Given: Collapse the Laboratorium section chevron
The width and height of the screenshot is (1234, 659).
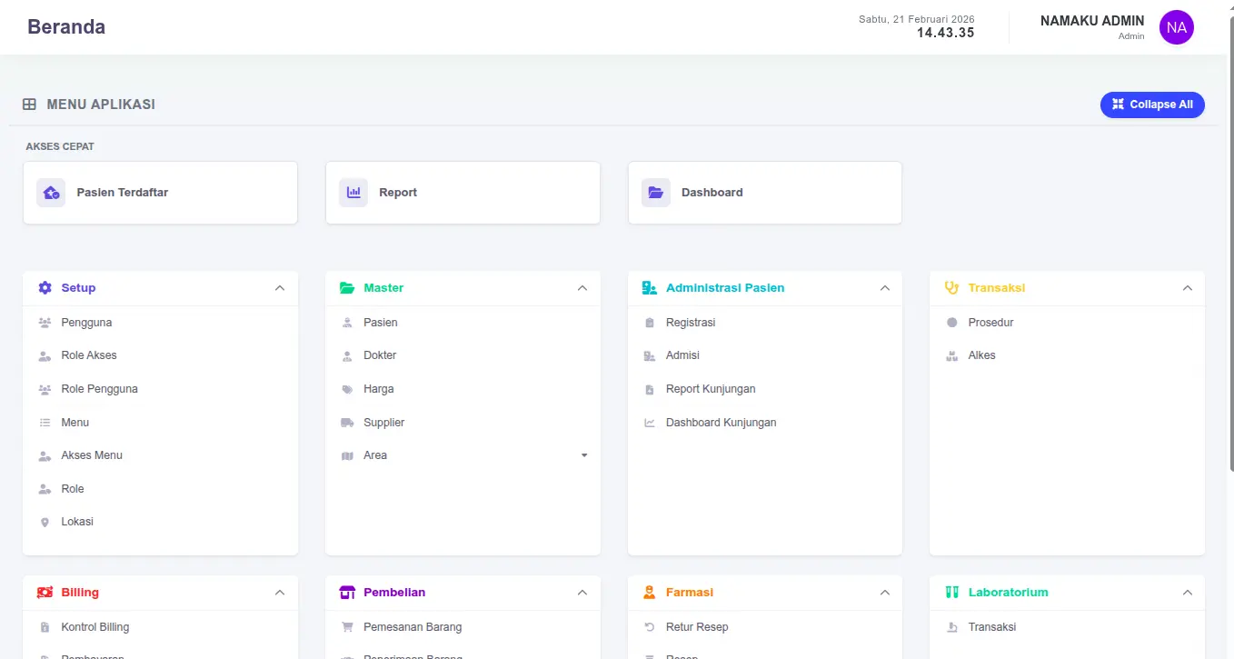Looking at the screenshot, I should coord(1187,593).
